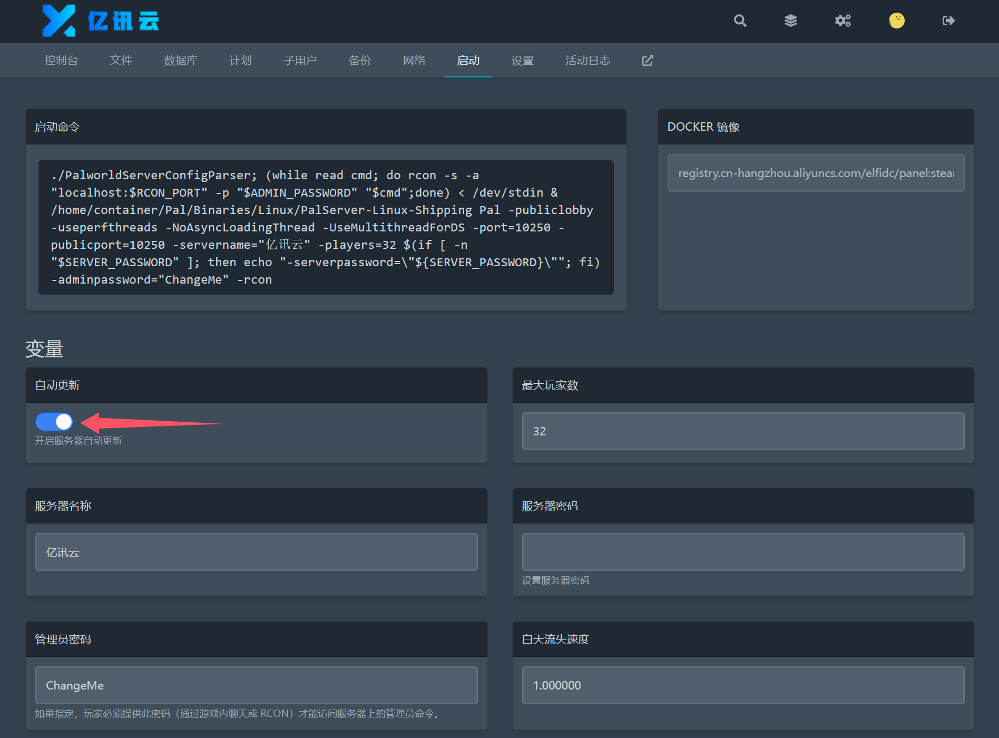Screen dimensions: 999x738
Task: Open the external link icon tab
Action: [648, 61]
